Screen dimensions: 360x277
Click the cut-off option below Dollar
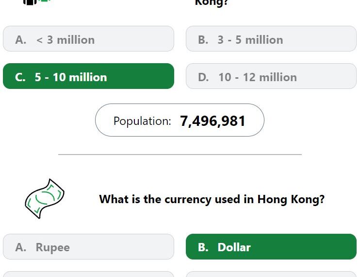tap(271, 274)
